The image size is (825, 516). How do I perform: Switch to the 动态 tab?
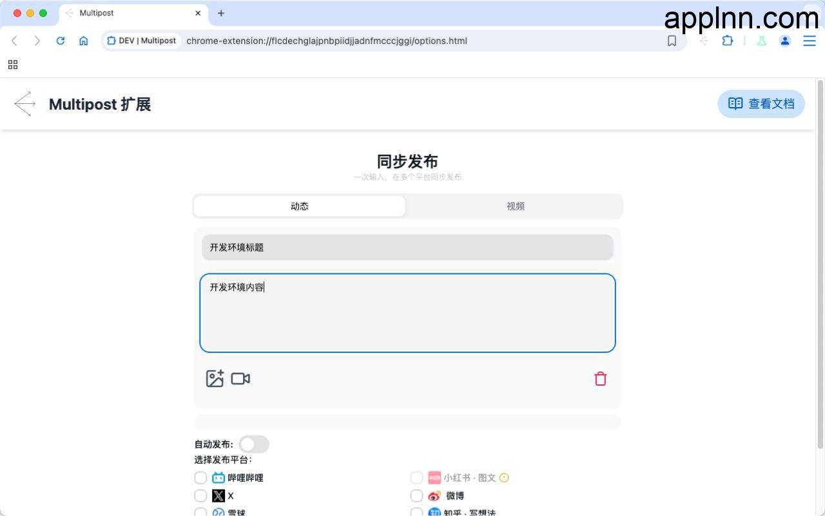[300, 206]
